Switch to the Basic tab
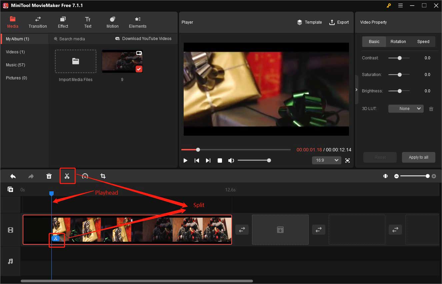This screenshot has height=284, width=442. pos(374,42)
